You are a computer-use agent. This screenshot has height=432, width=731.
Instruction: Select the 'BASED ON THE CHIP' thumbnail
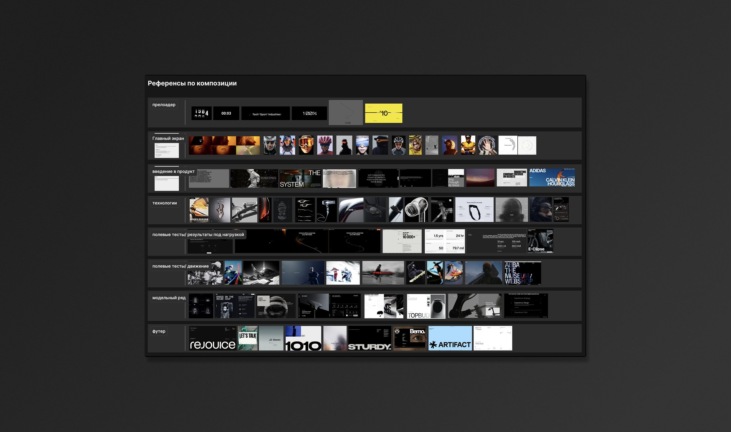(x=235, y=306)
